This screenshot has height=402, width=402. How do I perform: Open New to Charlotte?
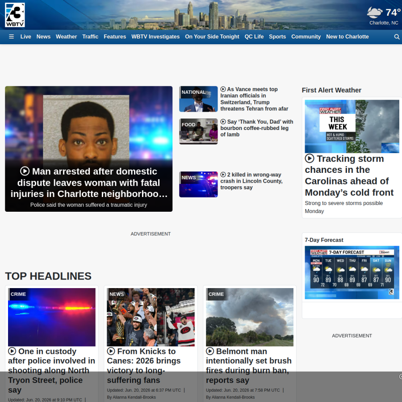[347, 37]
